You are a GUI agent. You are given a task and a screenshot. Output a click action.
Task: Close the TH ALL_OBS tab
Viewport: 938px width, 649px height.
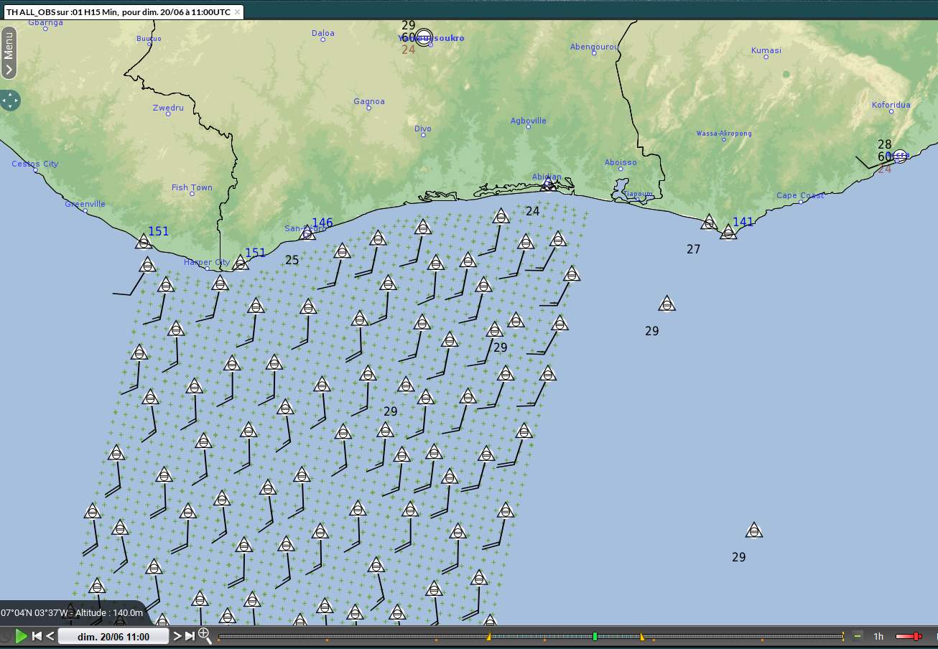237,12
